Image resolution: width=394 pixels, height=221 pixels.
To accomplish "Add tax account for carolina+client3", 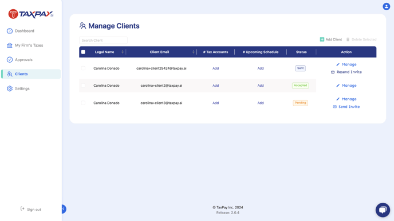I will 215,103.
